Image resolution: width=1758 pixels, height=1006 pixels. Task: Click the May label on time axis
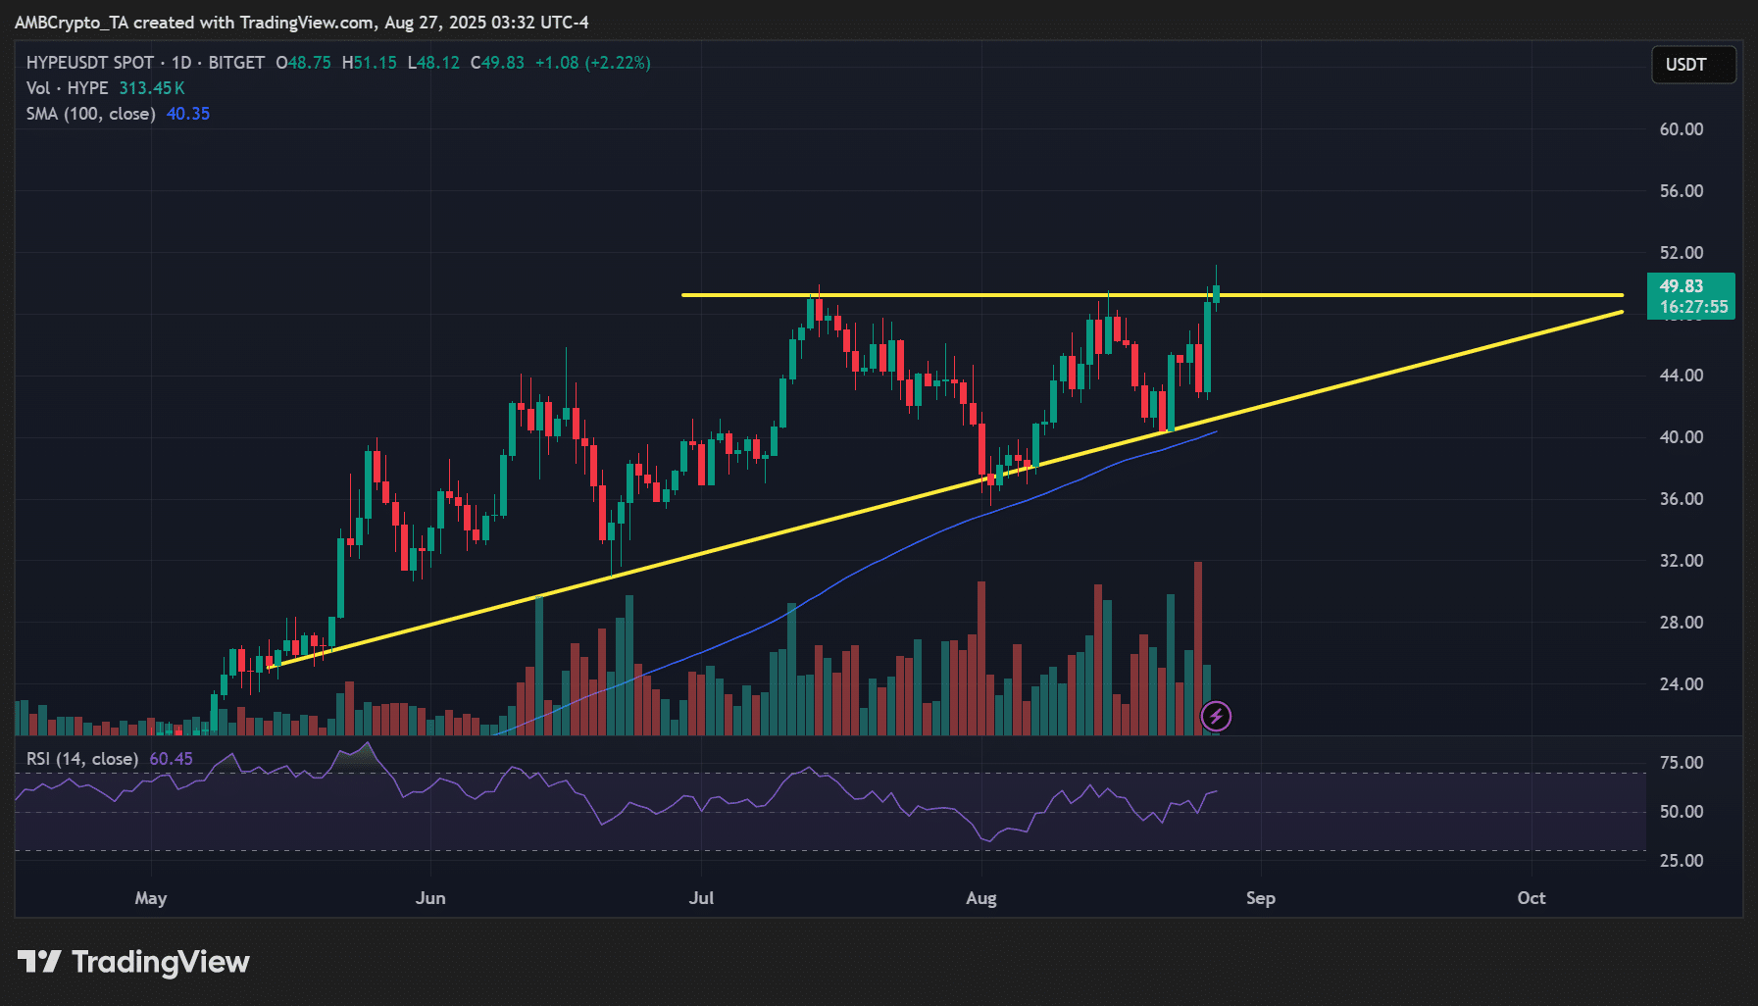tap(151, 898)
